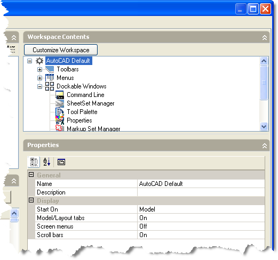Sort properties alphabetically
The height and width of the screenshot is (260, 278).
[x=47, y=162]
